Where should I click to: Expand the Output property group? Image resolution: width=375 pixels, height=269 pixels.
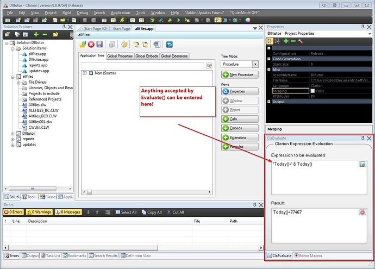[269, 102]
